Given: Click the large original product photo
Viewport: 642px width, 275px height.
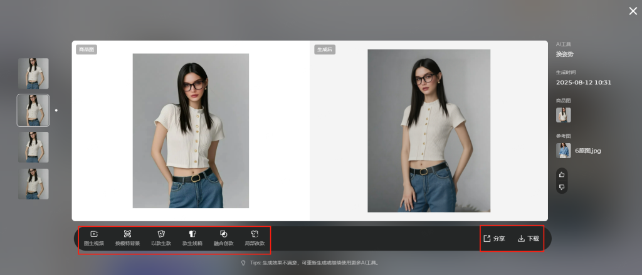Looking at the screenshot, I should click(x=191, y=131).
